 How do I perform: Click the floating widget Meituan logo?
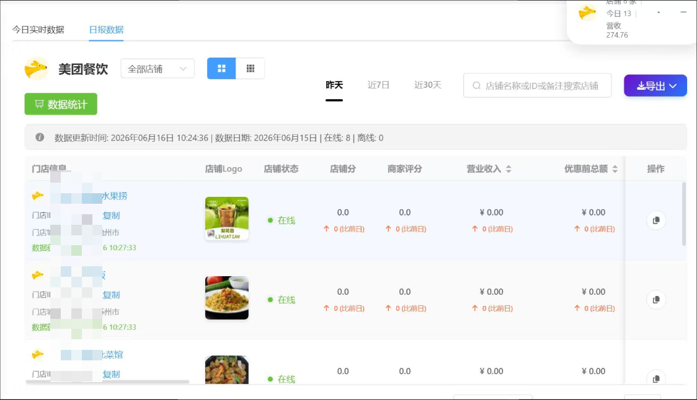pyautogui.click(x=587, y=12)
